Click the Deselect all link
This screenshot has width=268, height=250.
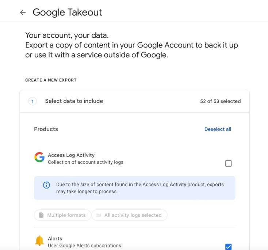coord(218,129)
